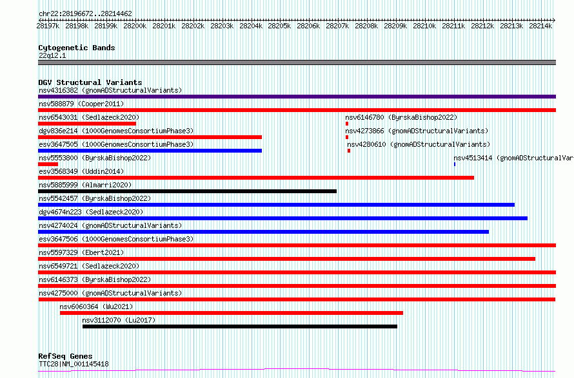Open nsv4275000 gnomAD variant label
This screenshot has width=574, height=378.
tap(110, 293)
